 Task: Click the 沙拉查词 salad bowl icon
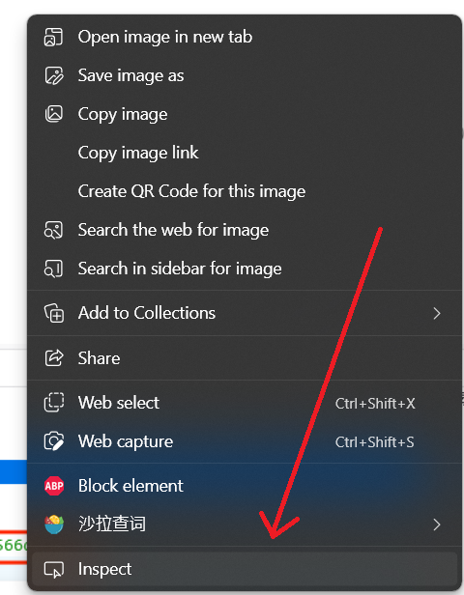(54, 524)
